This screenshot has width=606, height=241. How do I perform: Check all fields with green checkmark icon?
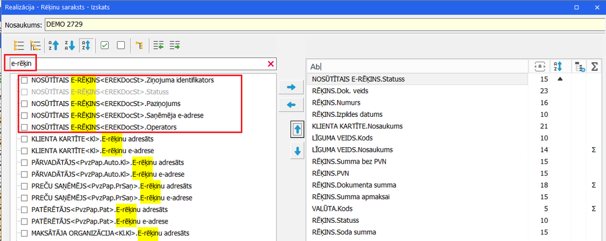point(104,45)
